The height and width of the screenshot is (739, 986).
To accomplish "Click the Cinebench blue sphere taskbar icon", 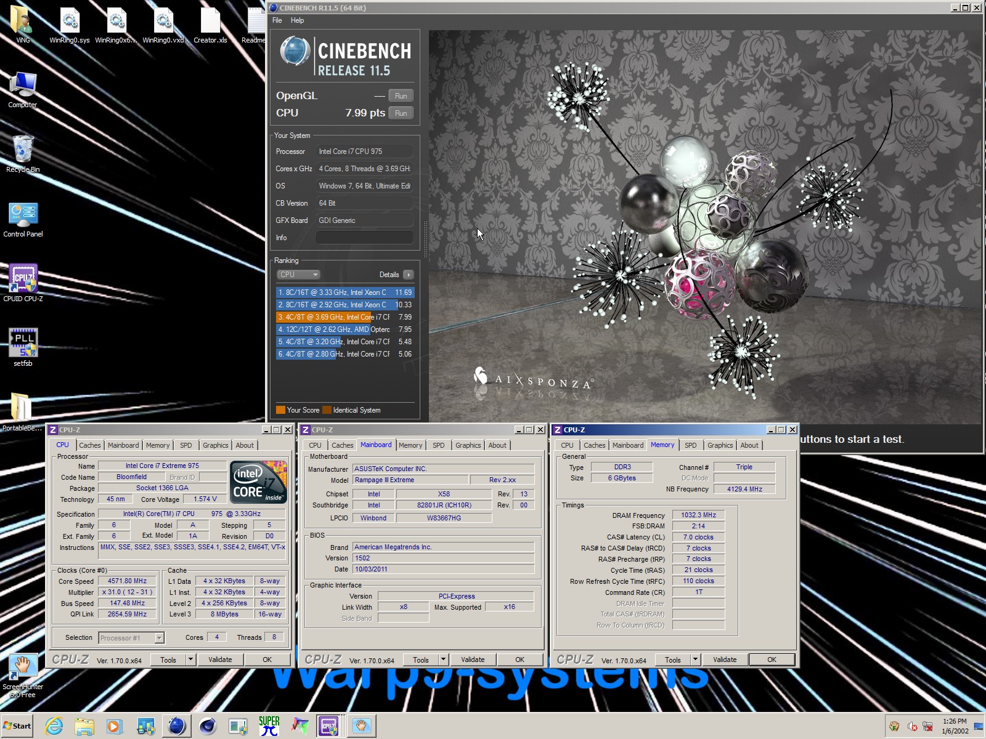I will pyautogui.click(x=177, y=726).
